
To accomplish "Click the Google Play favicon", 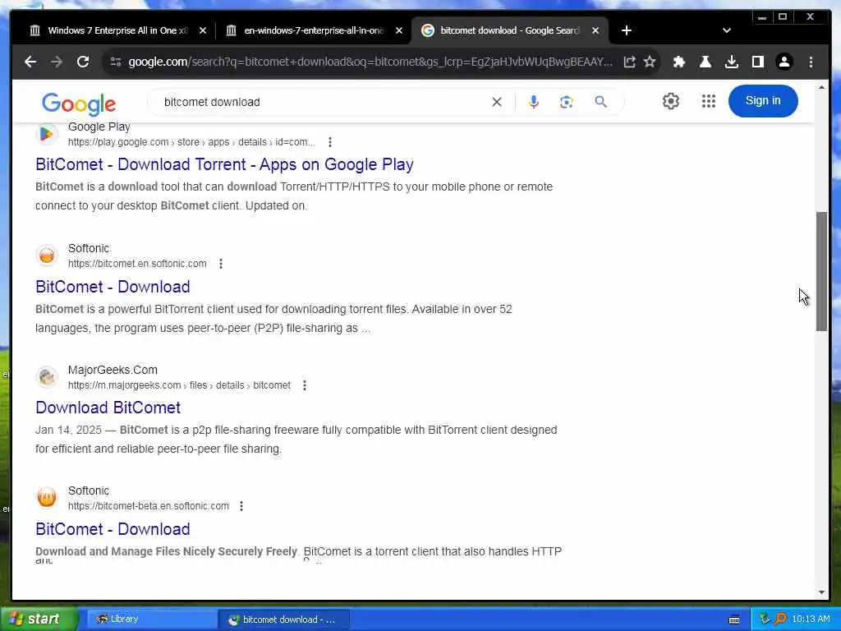I will pos(47,134).
